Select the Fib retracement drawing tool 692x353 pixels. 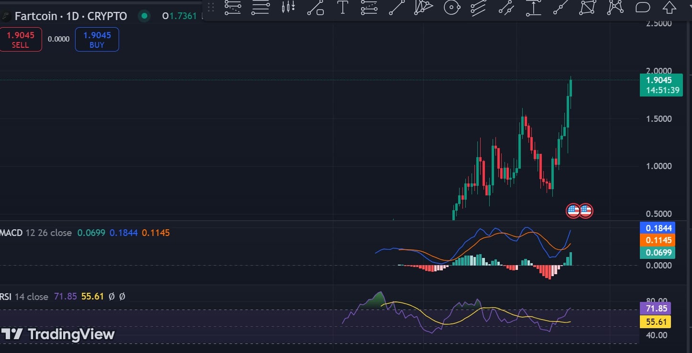[x=233, y=8]
